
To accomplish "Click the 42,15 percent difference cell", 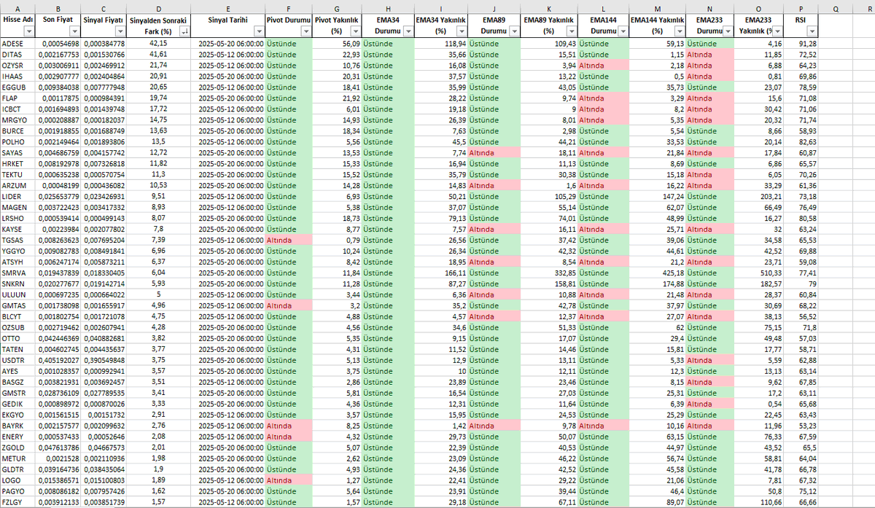I will tap(159, 44).
